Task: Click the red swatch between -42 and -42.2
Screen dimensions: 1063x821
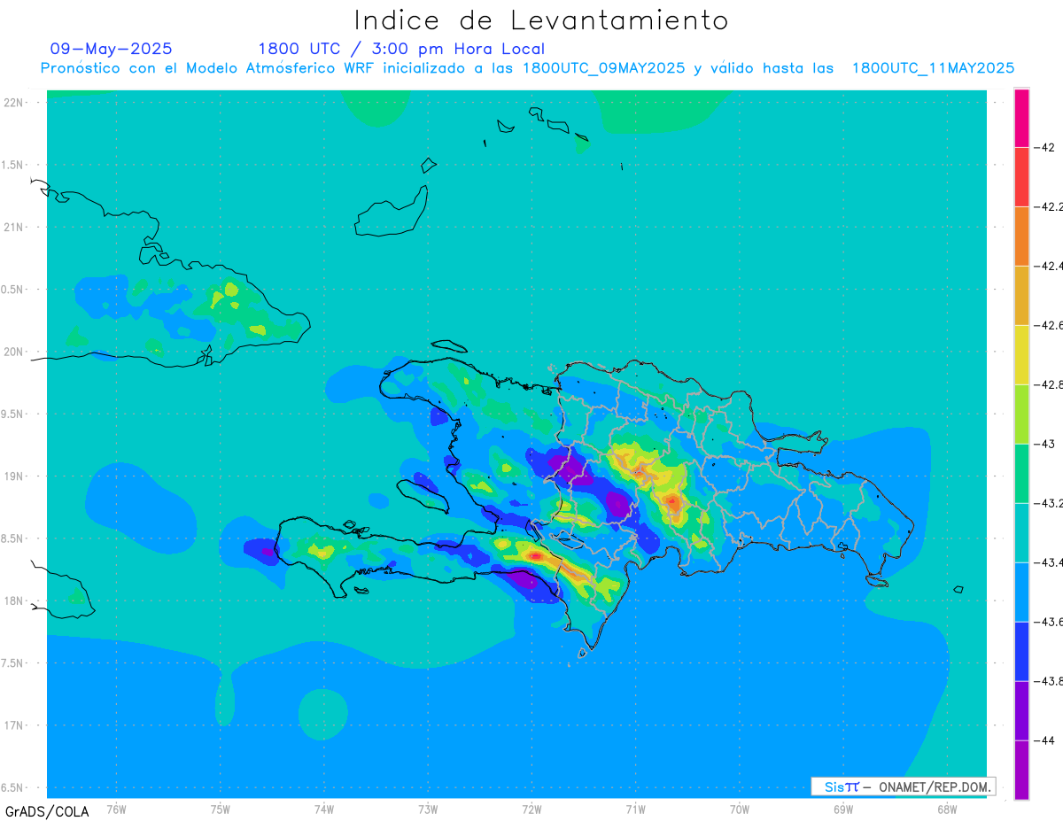Action: [1021, 177]
